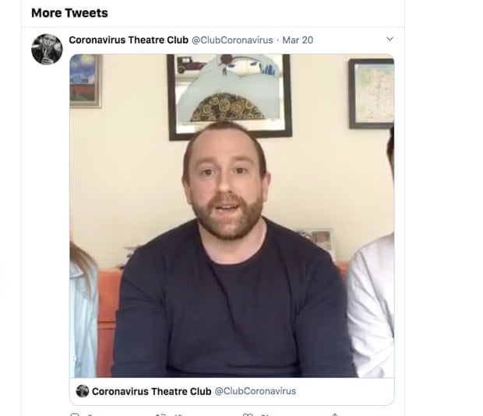Reply to the tweet via the comment icon

click(x=75, y=414)
